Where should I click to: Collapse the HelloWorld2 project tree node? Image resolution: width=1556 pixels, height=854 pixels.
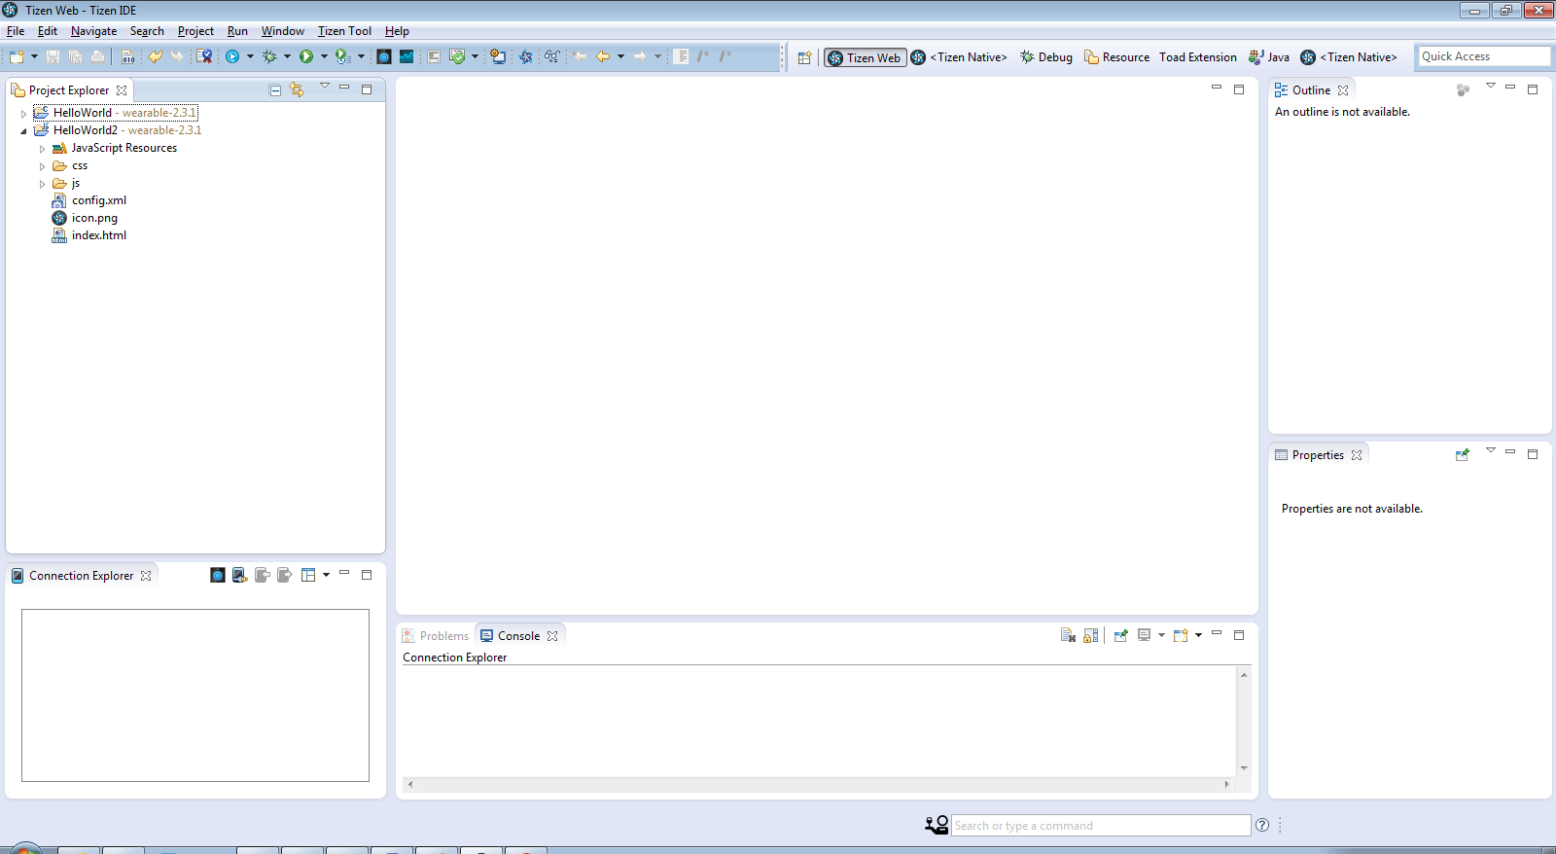[x=24, y=131]
